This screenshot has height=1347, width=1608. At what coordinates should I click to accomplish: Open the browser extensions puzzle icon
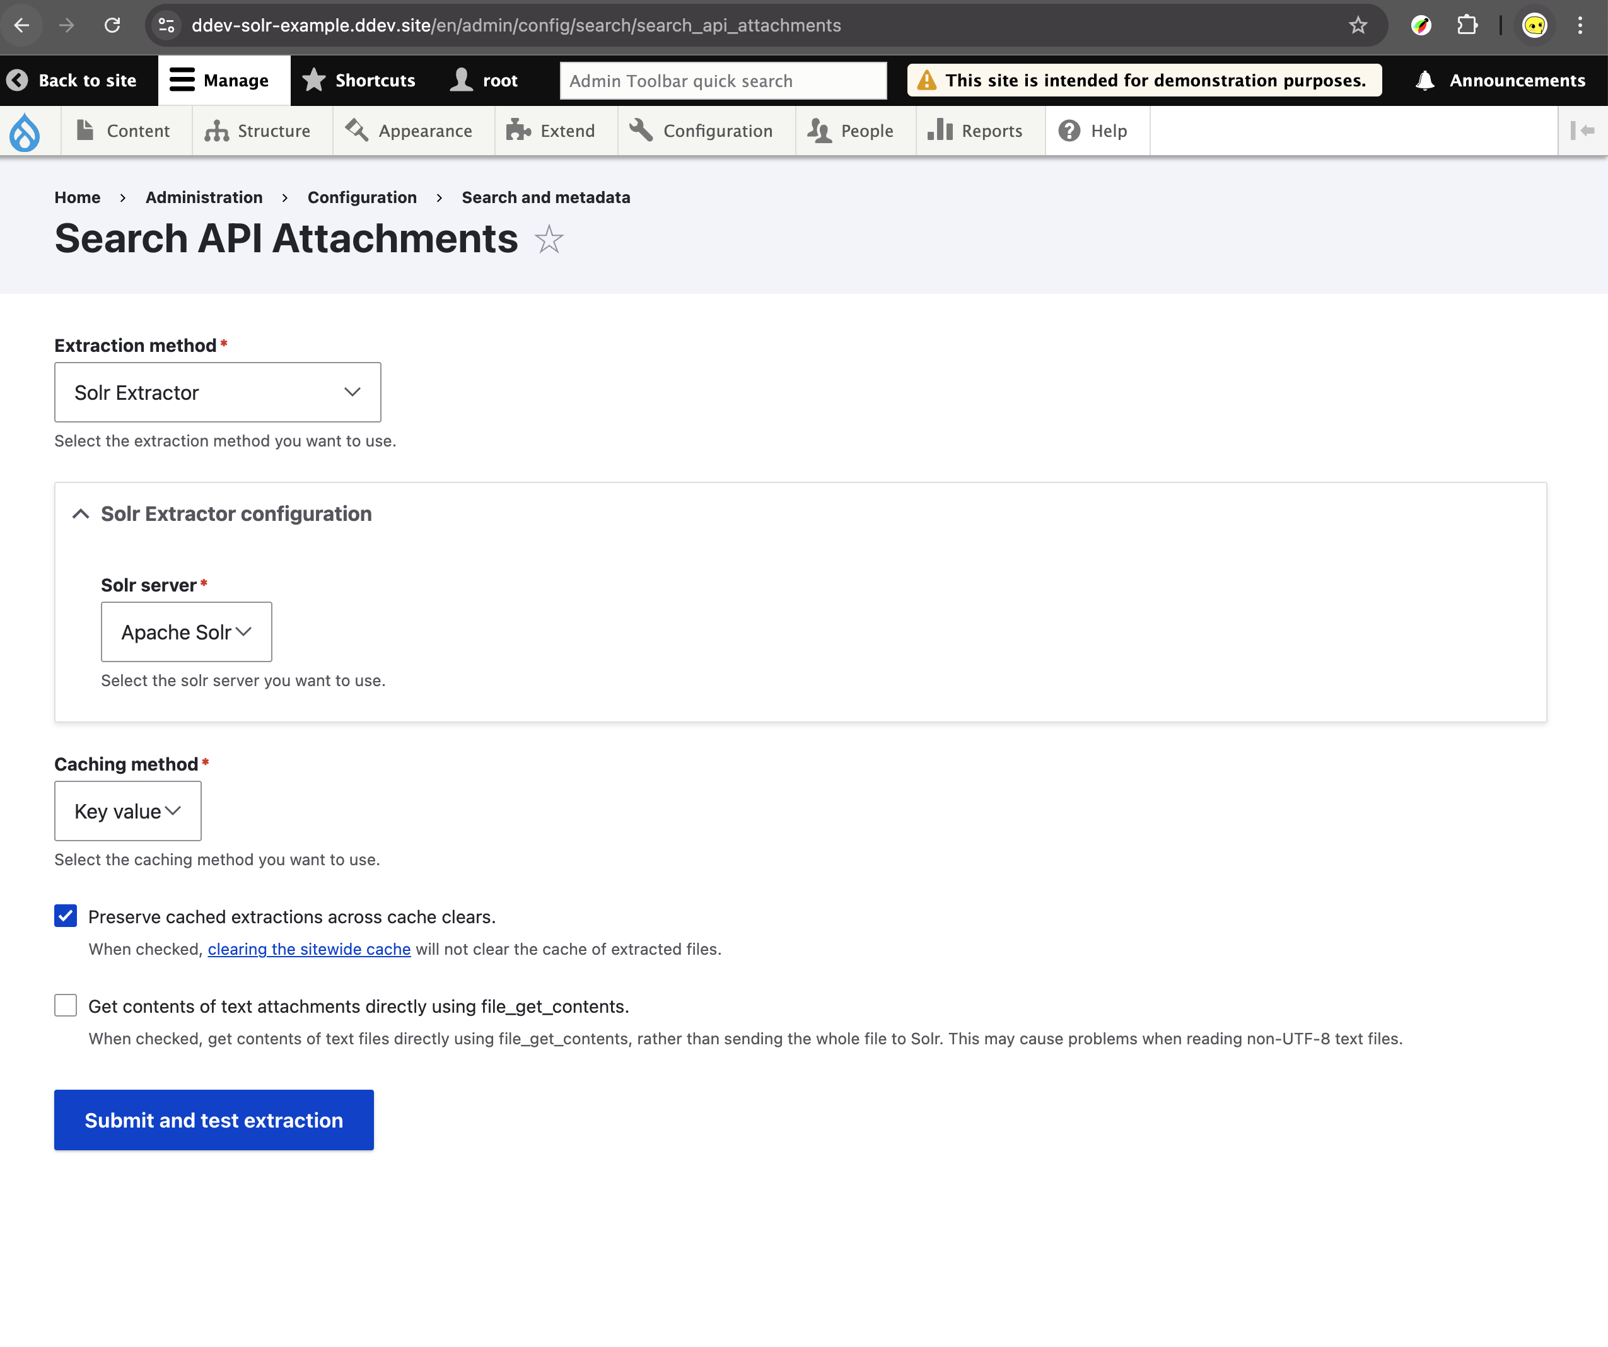click(1466, 25)
